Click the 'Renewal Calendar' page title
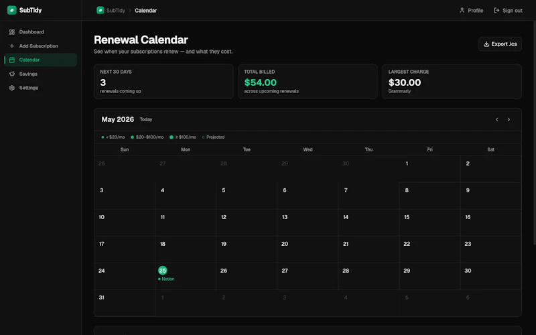The width and height of the screenshot is (536, 335). click(x=141, y=40)
